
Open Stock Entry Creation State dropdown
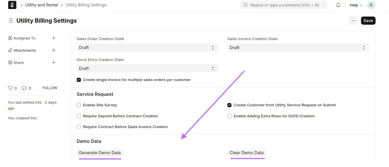(147, 69)
